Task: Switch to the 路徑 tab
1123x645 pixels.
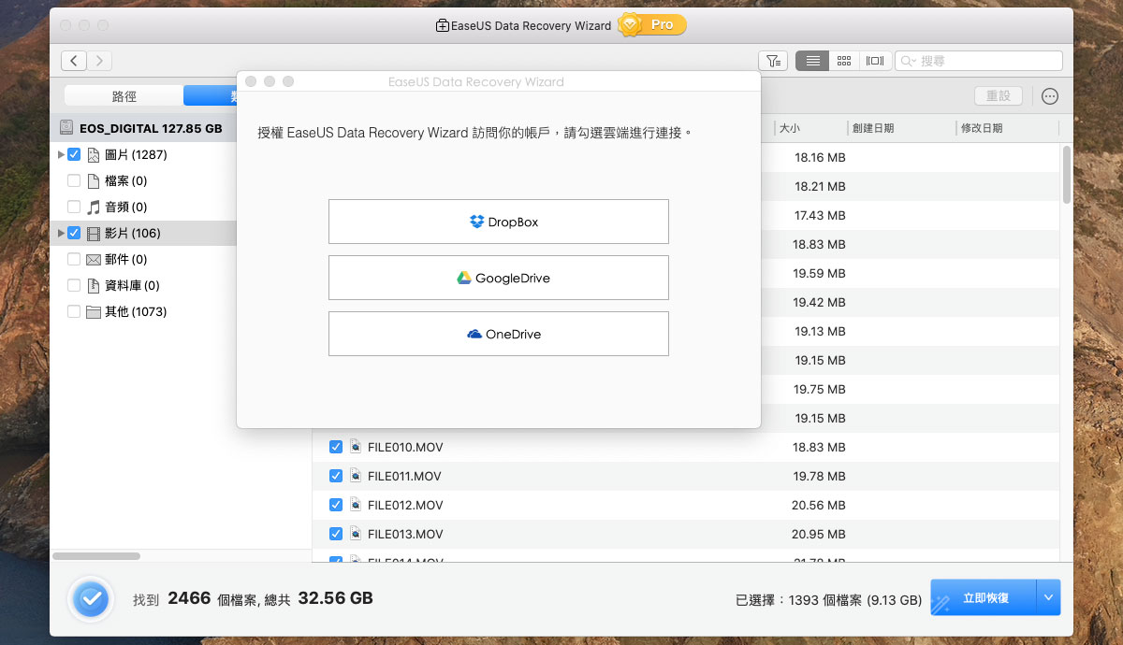Action: [124, 95]
